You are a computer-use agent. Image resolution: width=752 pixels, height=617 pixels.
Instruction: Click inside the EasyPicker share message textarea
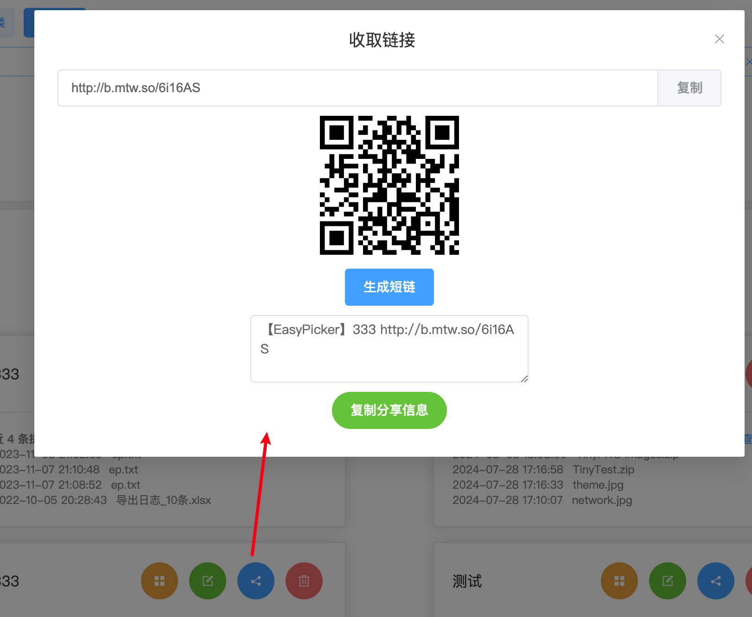[389, 349]
